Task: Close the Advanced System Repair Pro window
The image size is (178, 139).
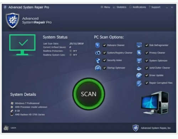Action: pos(172,7)
